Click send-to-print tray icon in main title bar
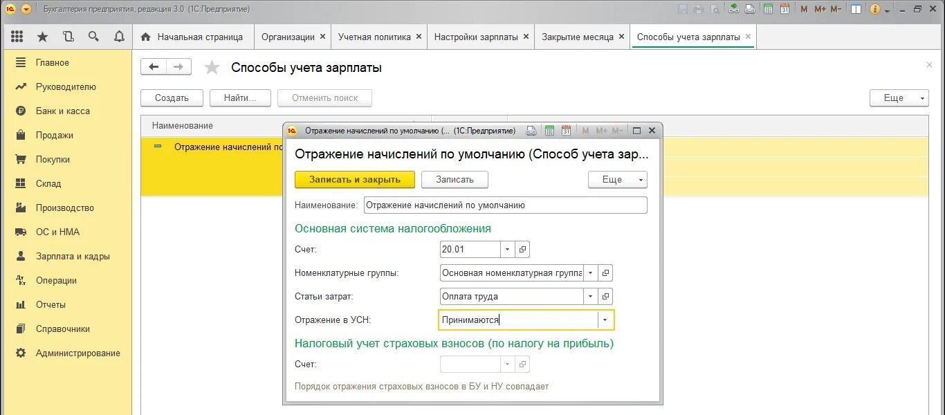The height and width of the screenshot is (415, 945). (749, 9)
